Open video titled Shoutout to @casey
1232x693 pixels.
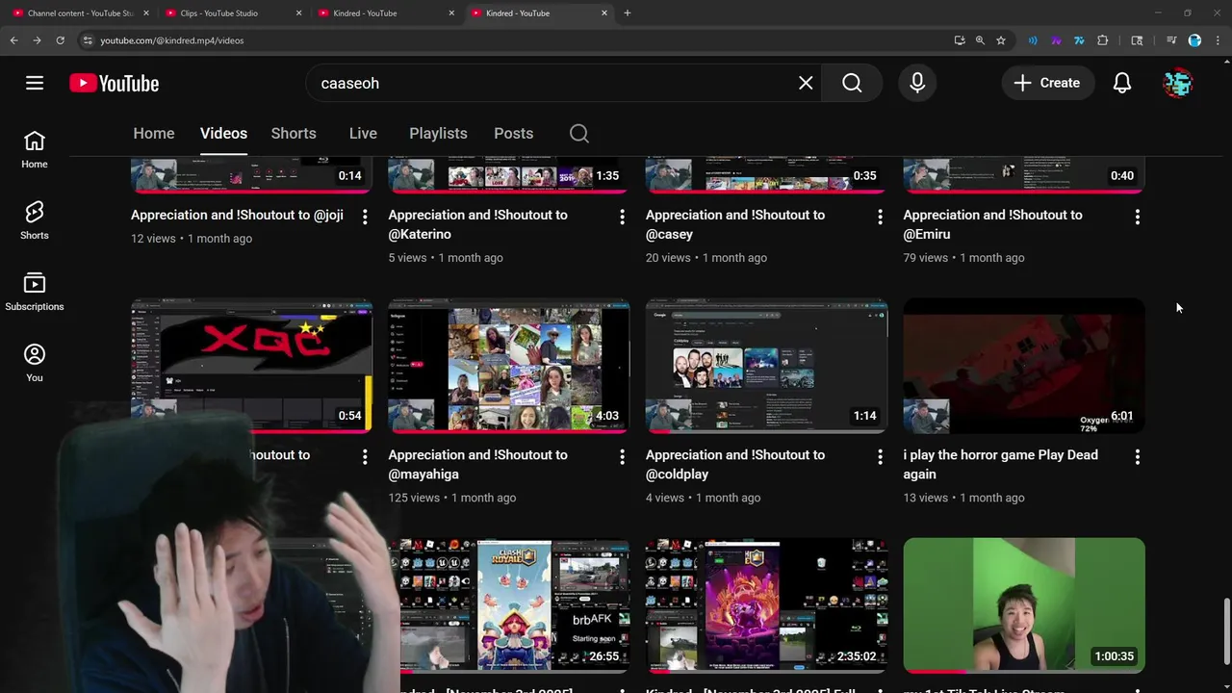735,224
